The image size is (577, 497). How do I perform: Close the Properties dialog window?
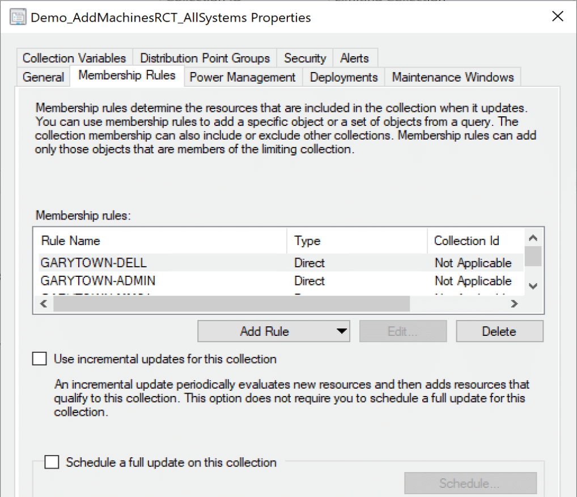pyautogui.click(x=558, y=17)
